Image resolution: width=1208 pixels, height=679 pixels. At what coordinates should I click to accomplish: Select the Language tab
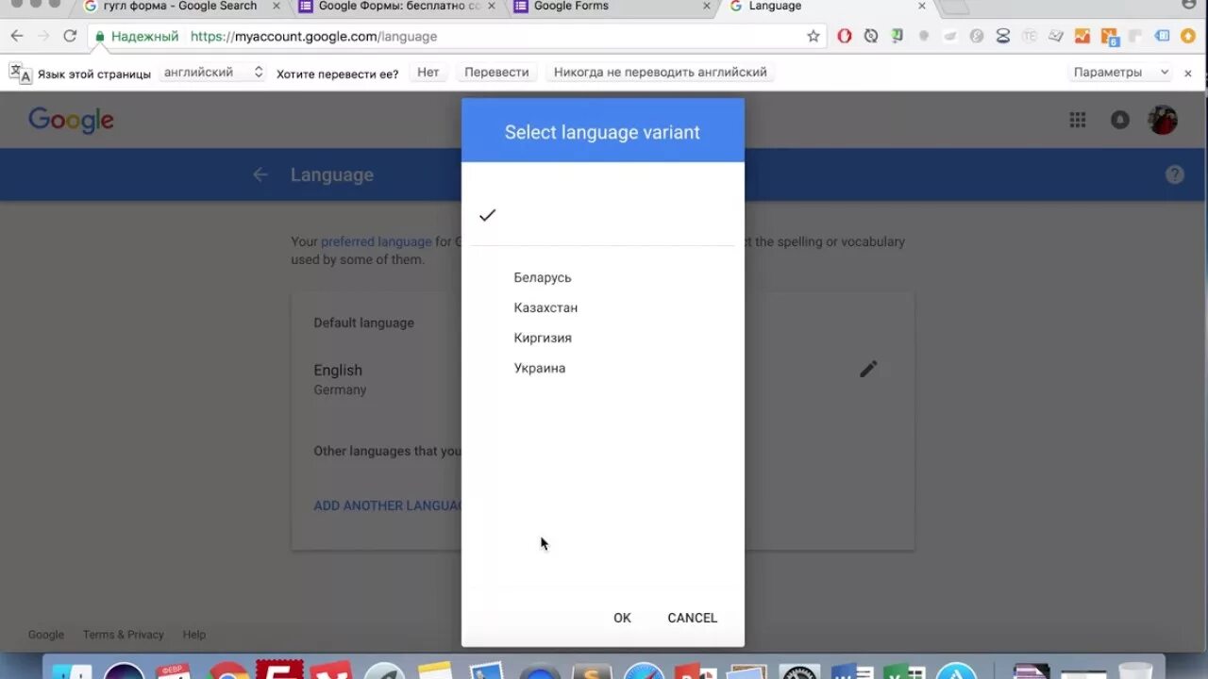click(x=826, y=7)
